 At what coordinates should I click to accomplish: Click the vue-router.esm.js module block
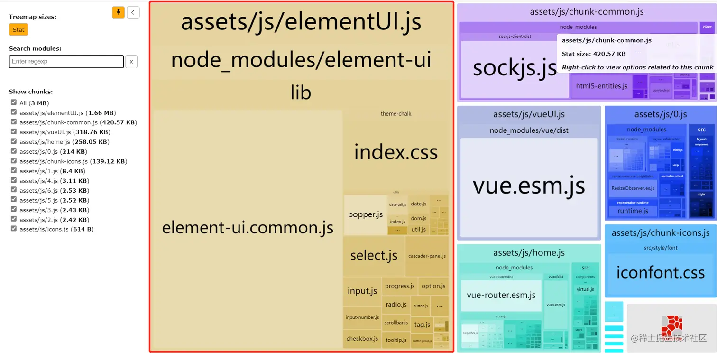click(x=501, y=295)
